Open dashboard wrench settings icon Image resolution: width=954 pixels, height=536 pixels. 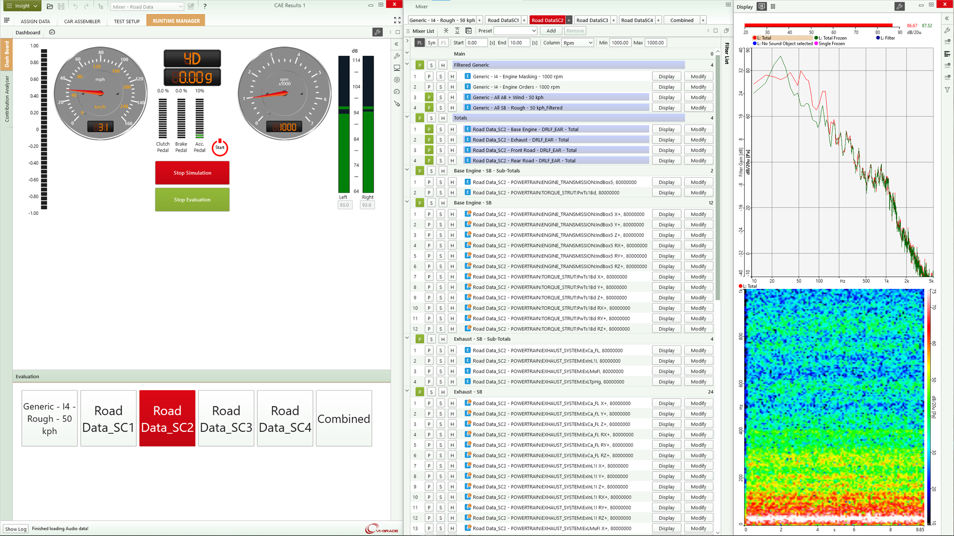click(378, 32)
